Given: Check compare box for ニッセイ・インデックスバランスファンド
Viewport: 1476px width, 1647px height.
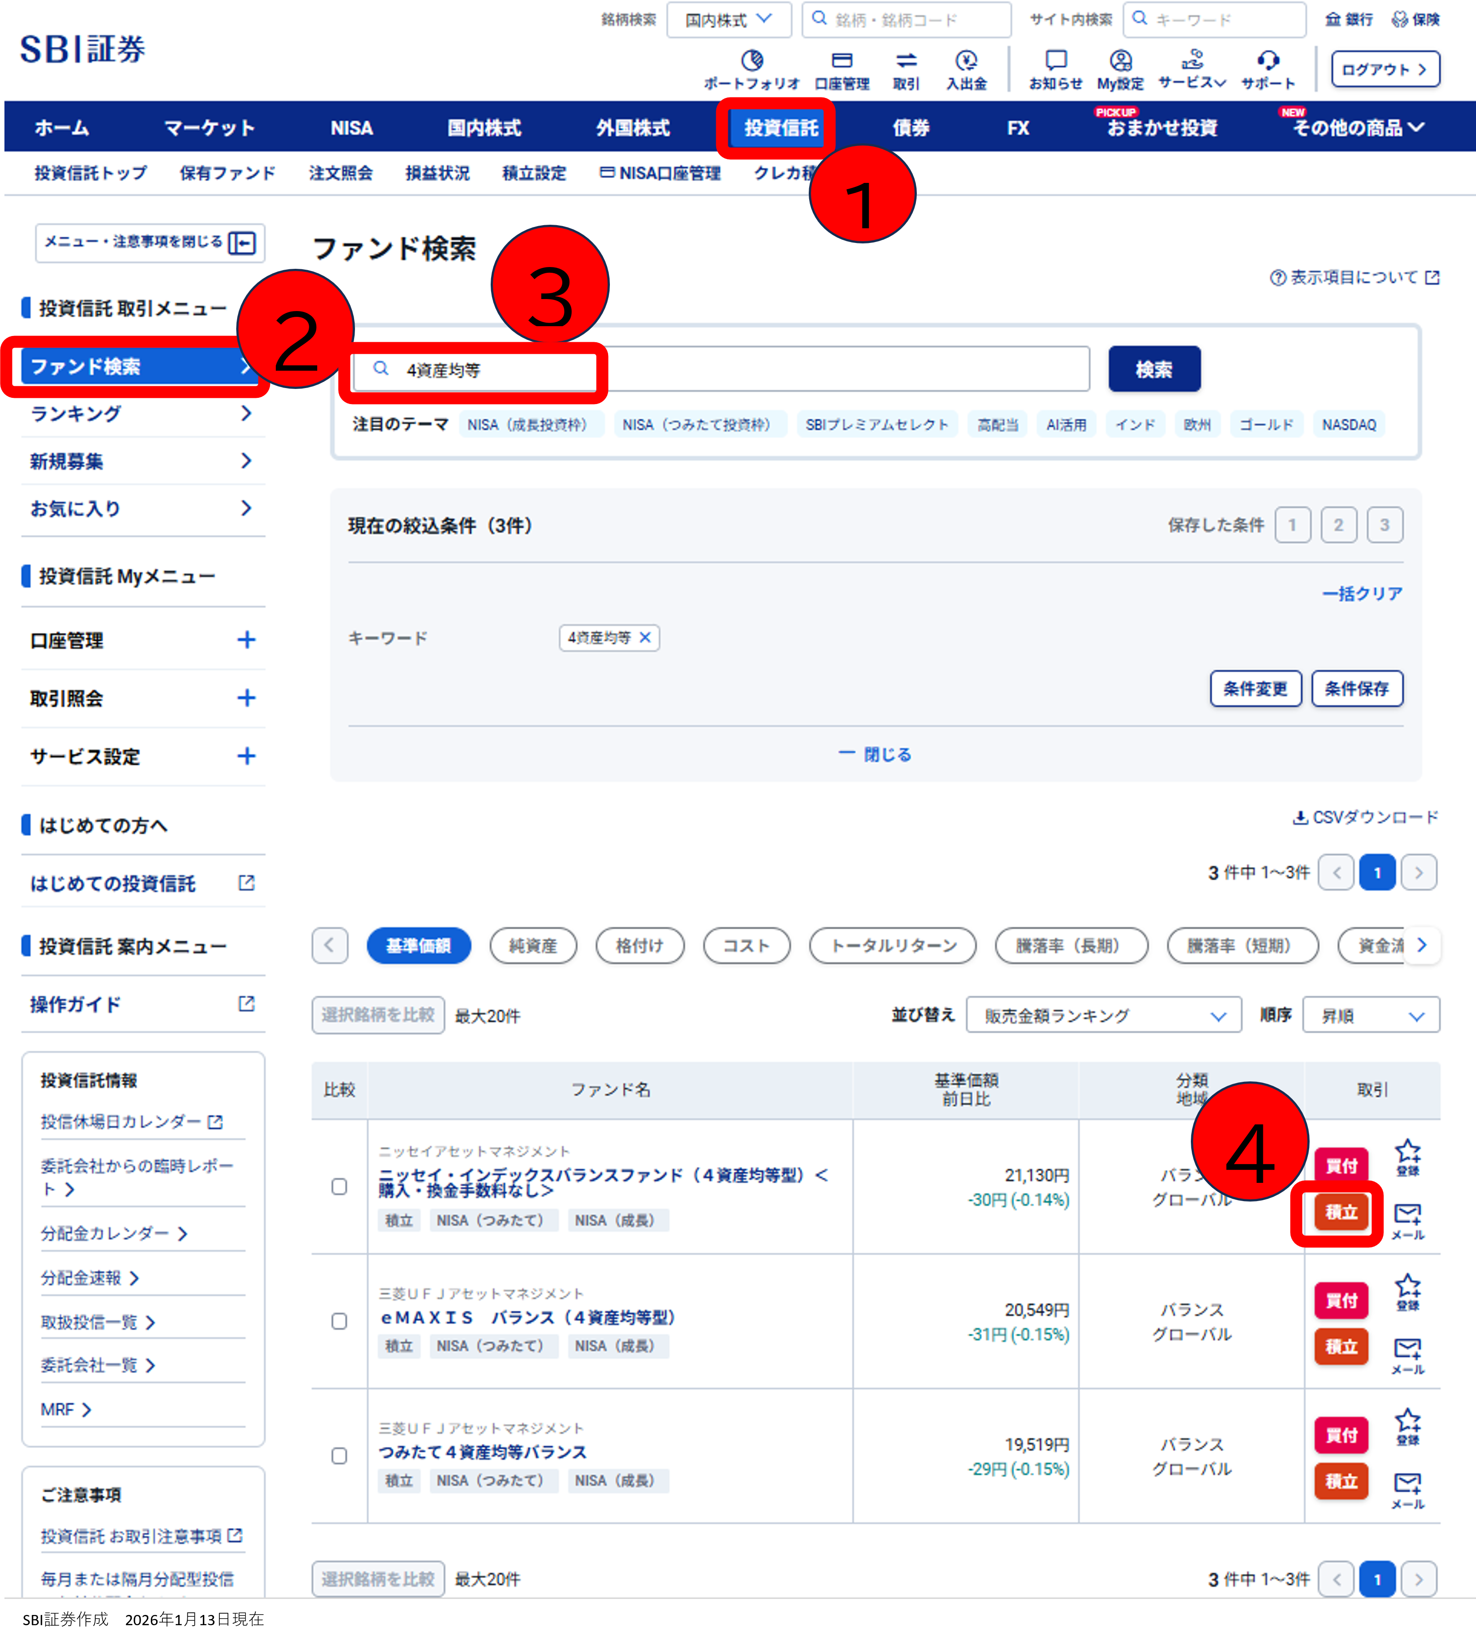Looking at the screenshot, I should click(x=339, y=1186).
